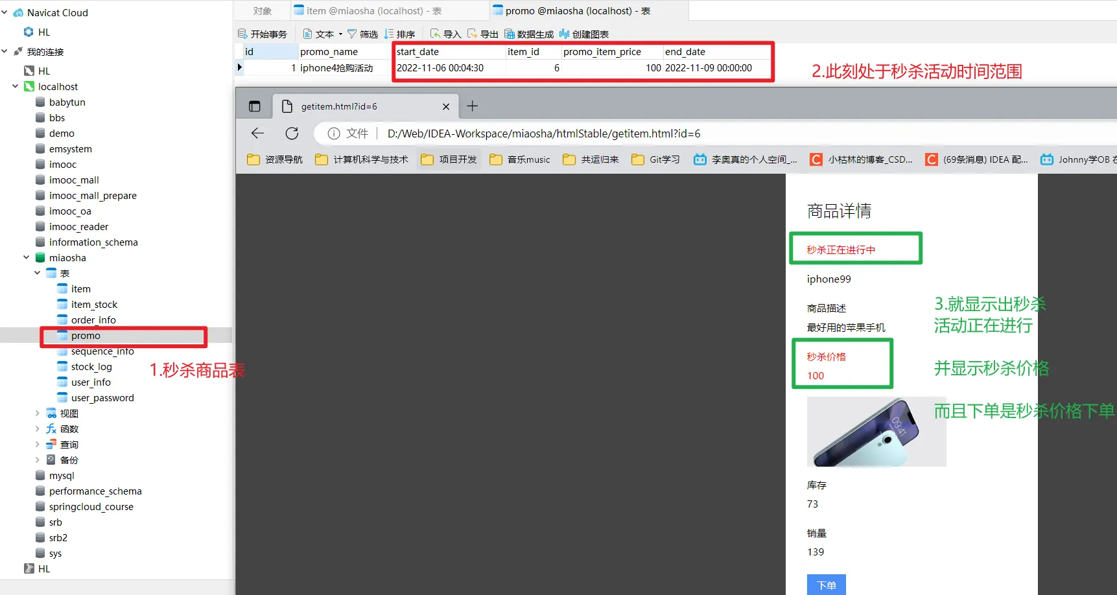1117x595 pixels.
Task: Click the Sort (排序) toolbar icon
Action: 389,34
